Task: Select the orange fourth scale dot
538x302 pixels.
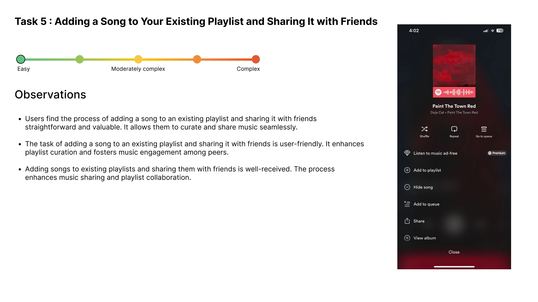Action: pyautogui.click(x=197, y=59)
